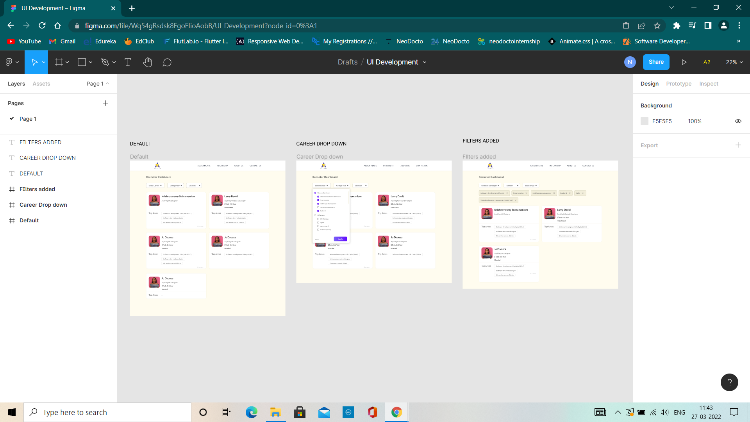Select the Hand tool

click(147, 62)
